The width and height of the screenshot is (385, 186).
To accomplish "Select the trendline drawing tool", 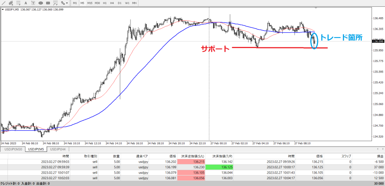I will pos(3,3).
